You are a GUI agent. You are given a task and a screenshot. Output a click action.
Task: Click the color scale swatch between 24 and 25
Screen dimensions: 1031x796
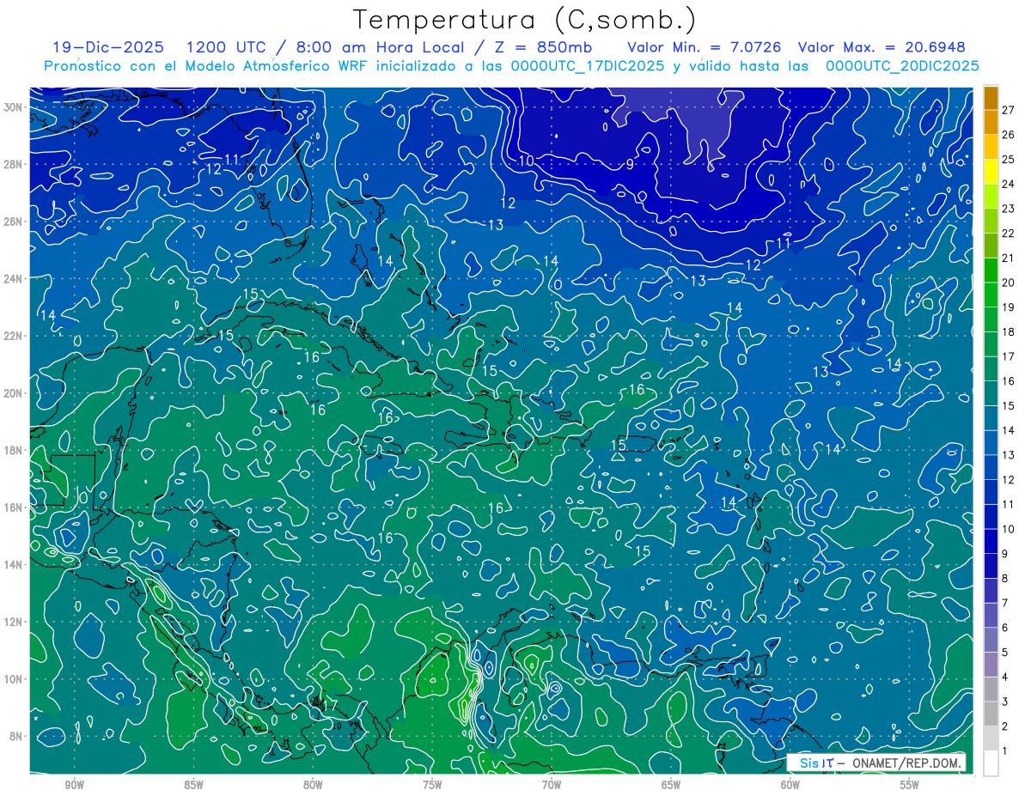click(x=991, y=171)
